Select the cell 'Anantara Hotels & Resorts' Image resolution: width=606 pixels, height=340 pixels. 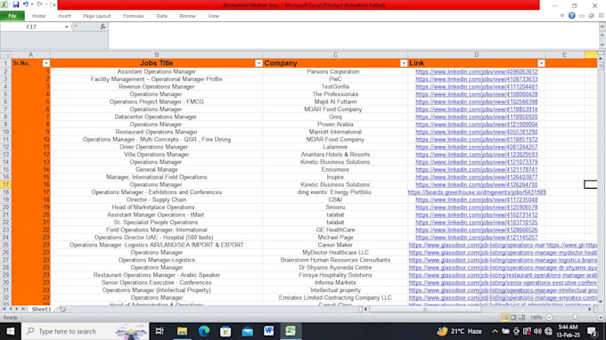335,154
